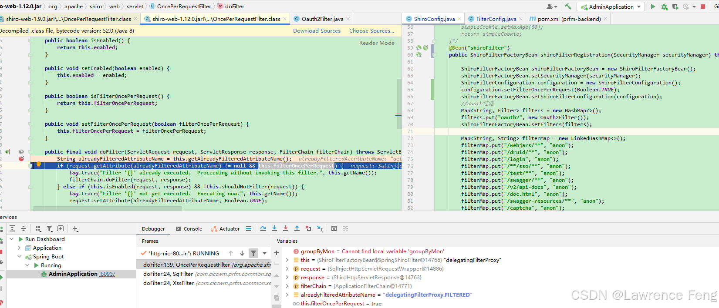Switch to the FilterConfig.java tab

(x=496, y=19)
